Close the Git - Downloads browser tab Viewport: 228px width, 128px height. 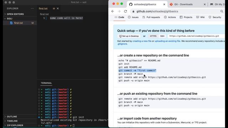(204, 4)
